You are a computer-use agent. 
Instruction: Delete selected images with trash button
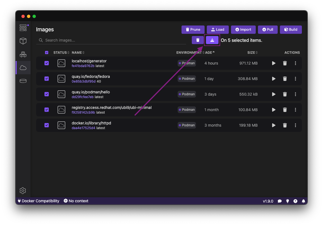(198, 40)
